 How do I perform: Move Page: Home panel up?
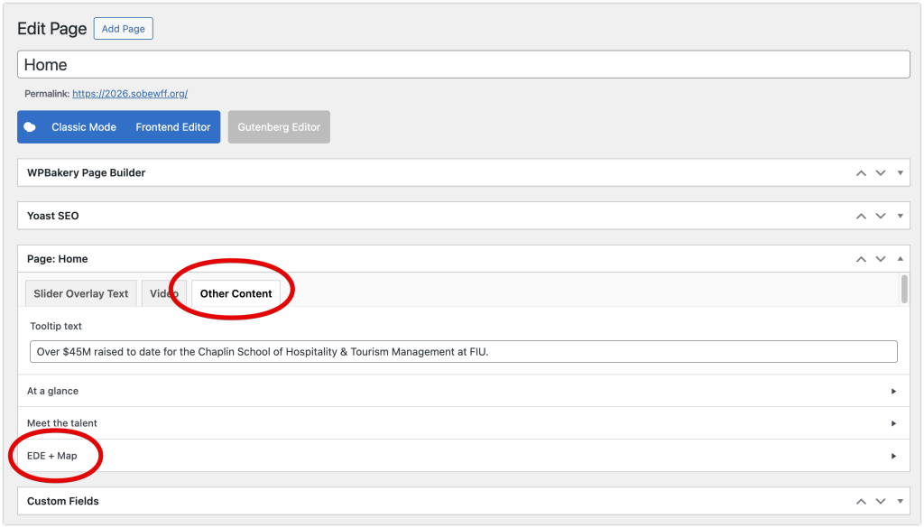[861, 259]
